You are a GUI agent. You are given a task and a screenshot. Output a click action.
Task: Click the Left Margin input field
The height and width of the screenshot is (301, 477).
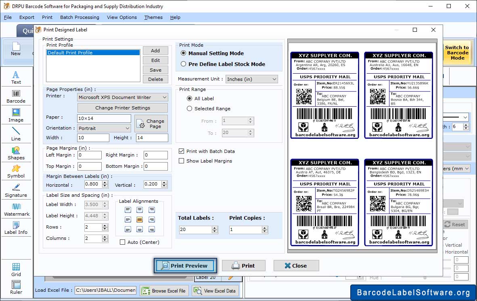pos(90,155)
